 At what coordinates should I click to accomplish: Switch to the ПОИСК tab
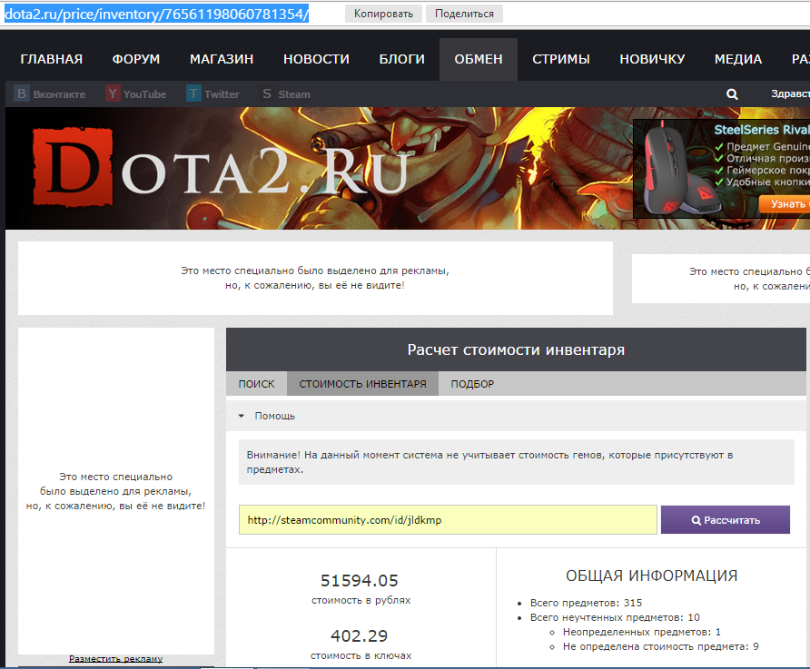pos(257,384)
